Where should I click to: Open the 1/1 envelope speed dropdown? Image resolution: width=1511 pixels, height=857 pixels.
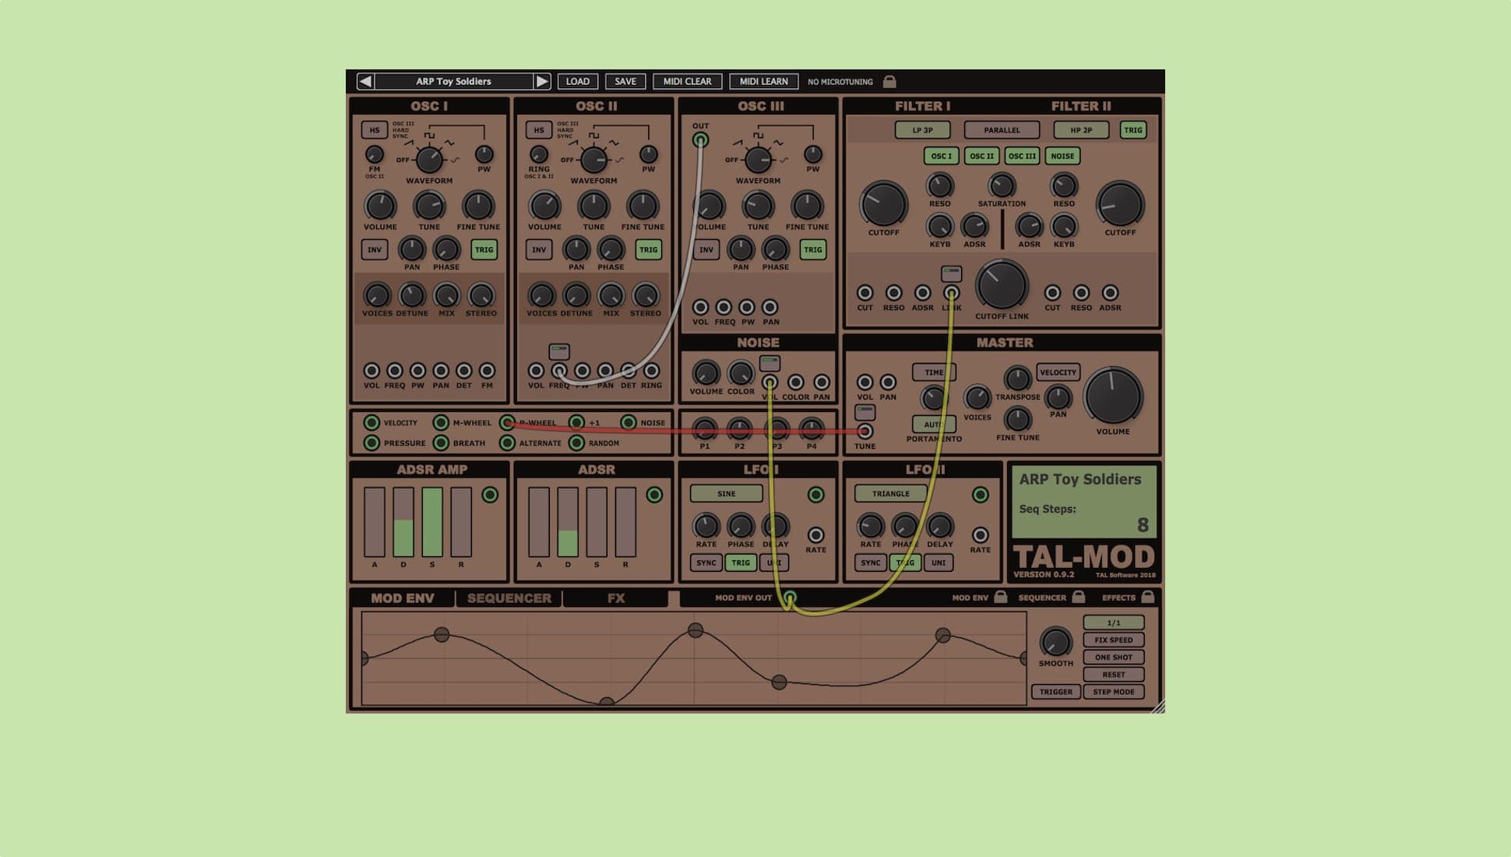coord(1114,622)
